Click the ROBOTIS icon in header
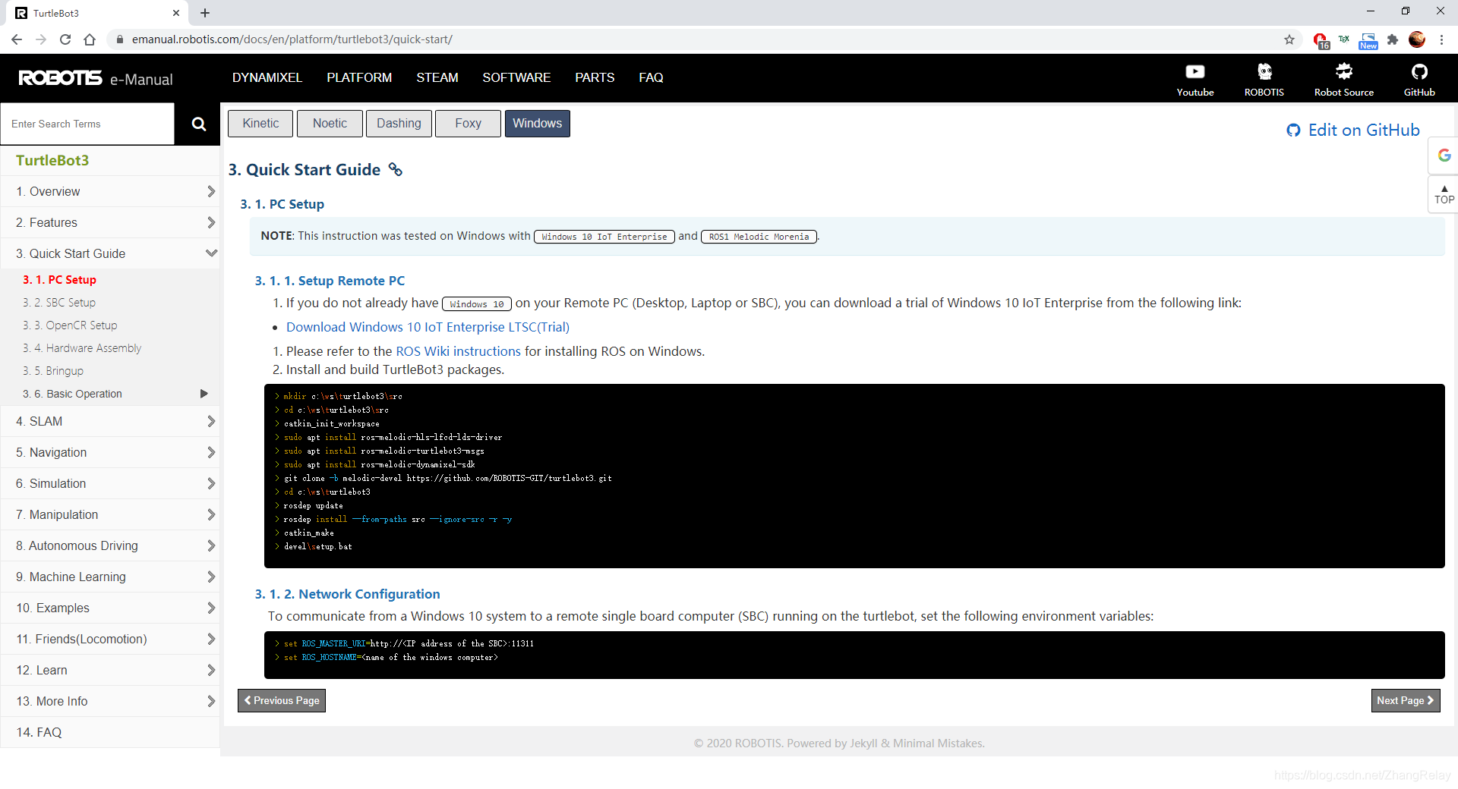Image resolution: width=1458 pixels, height=789 pixels. coord(1264,79)
